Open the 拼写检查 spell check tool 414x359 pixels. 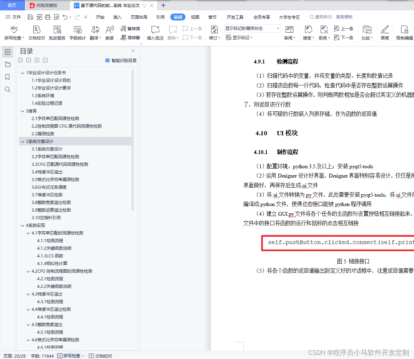[x=14, y=33]
